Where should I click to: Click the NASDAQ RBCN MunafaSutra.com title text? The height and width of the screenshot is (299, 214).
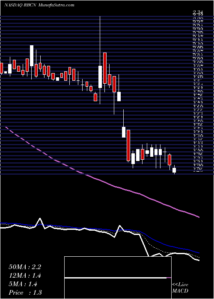click(x=39, y=5)
